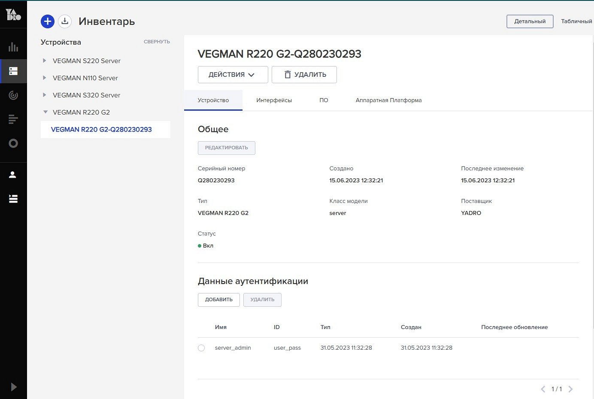The image size is (594, 399).
Task: Select VEGMAN S220 Server label
Action: 87,61
